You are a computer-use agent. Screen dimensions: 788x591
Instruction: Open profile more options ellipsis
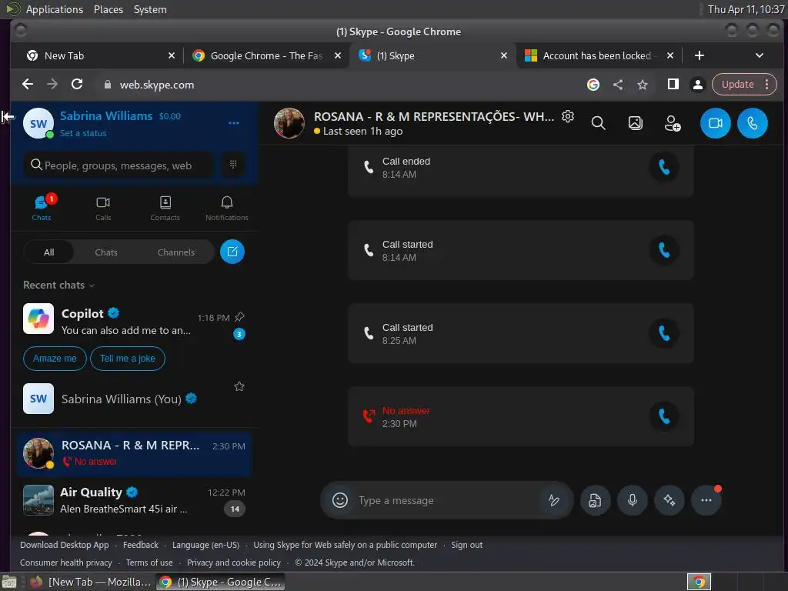[x=234, y=123]
